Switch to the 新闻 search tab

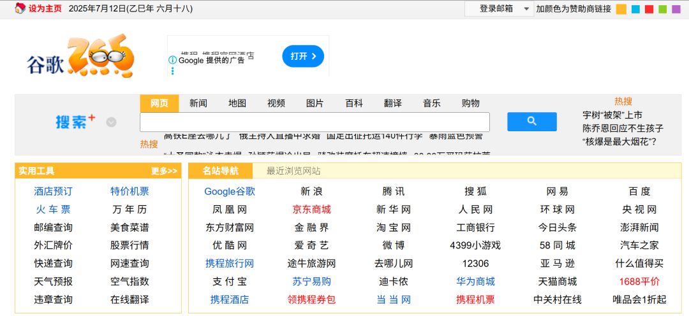198,104
